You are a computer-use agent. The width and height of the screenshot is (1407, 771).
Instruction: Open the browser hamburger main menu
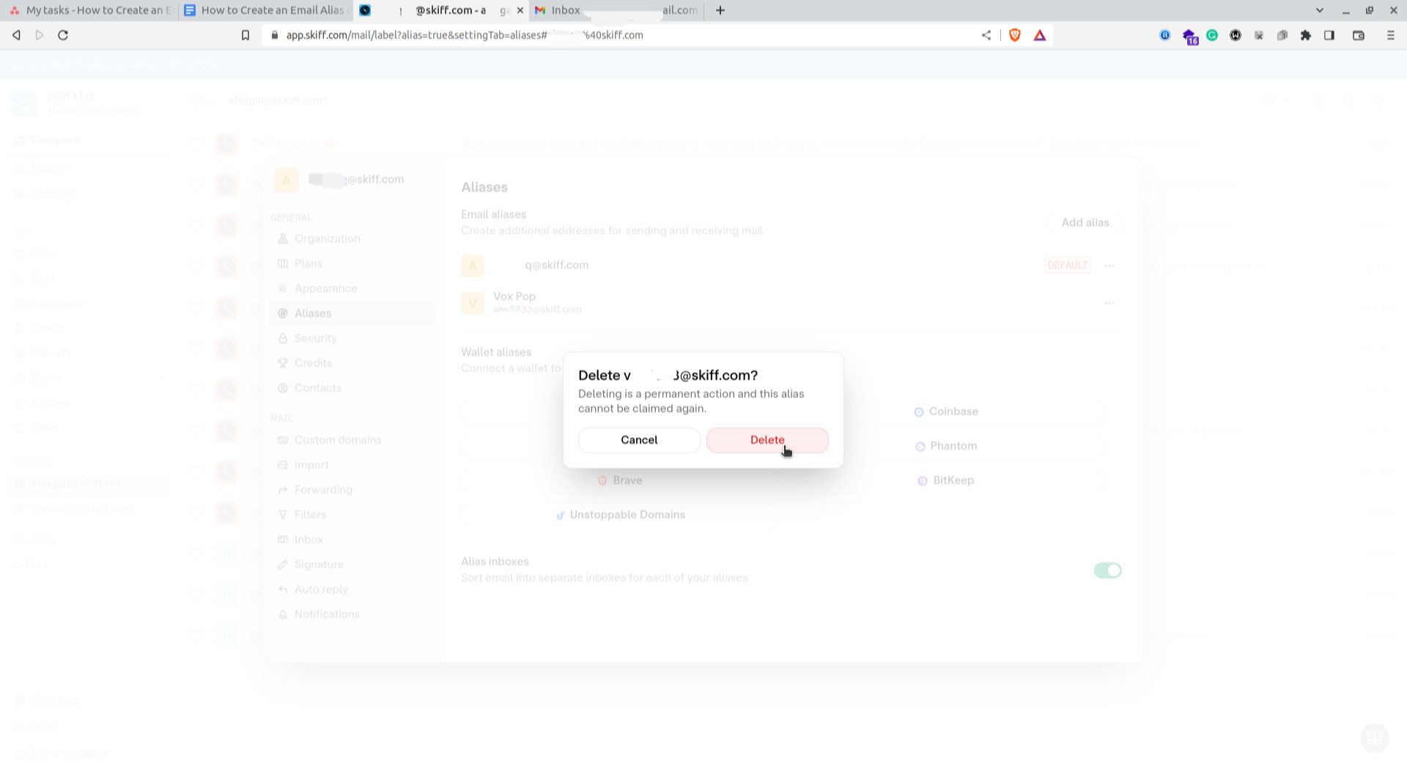point(1390,35)
